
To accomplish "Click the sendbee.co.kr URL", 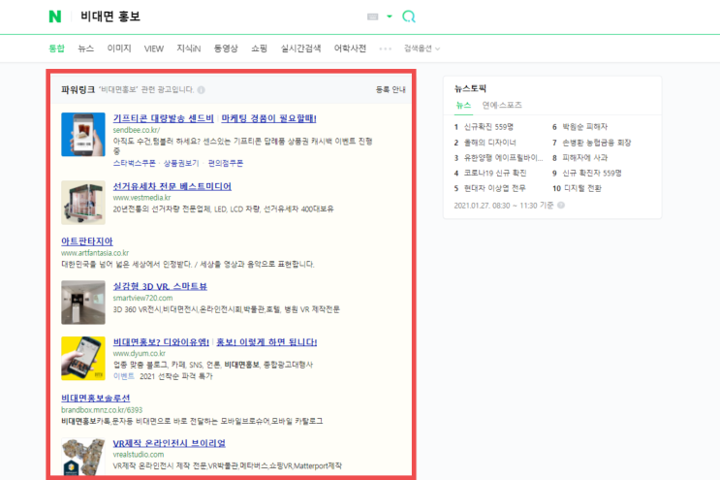I will click(137, 130).
